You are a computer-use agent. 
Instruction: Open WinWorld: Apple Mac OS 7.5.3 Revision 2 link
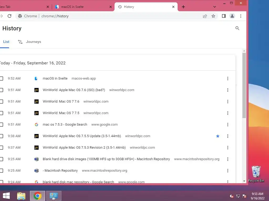[x=84, y=148]
